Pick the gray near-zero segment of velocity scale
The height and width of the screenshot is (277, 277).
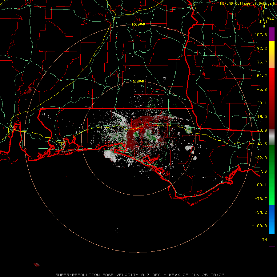[272, 137]
